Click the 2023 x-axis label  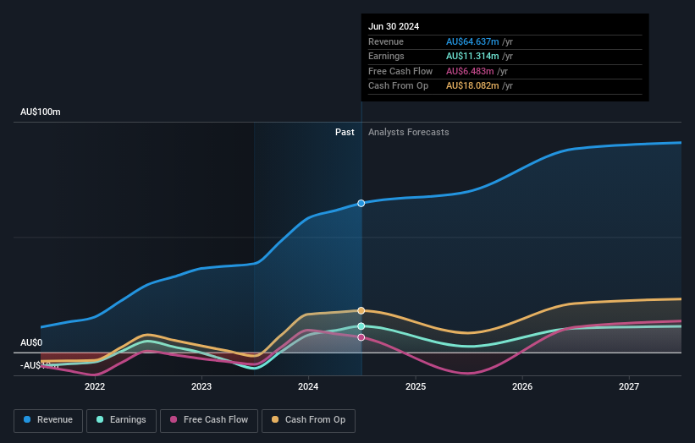pos(201,387)
